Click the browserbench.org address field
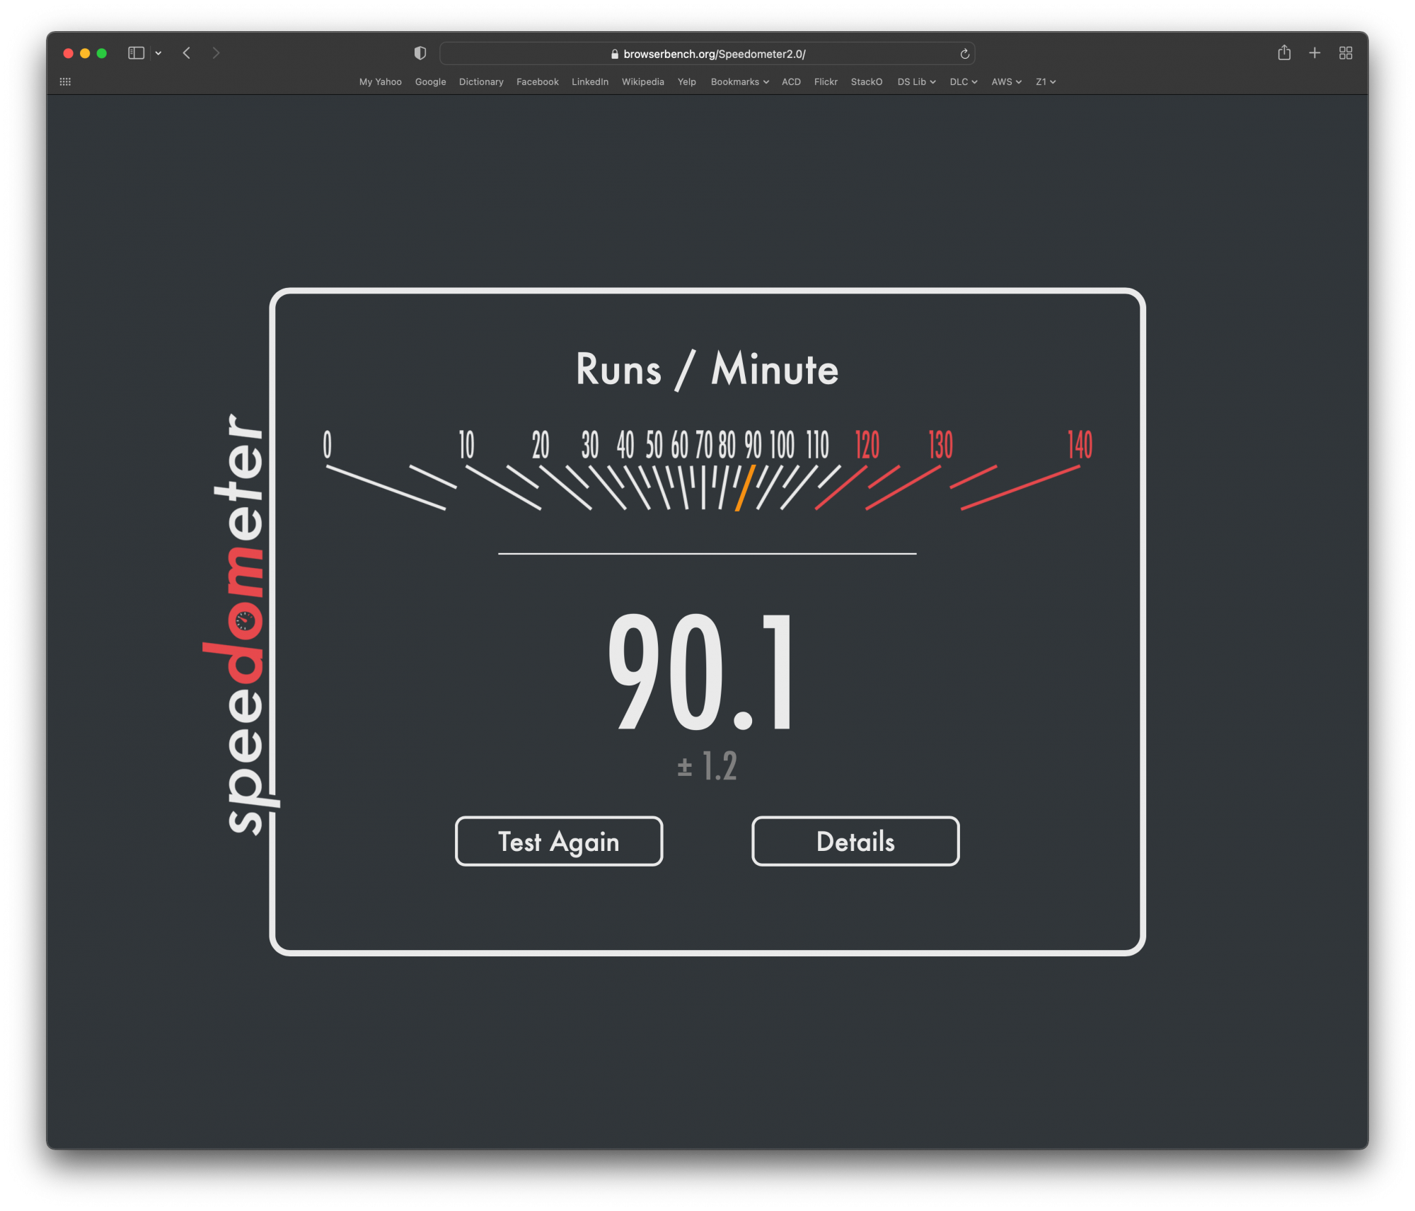The height and width of the screenshot is (1211, 1415). (x=707, y=54)
